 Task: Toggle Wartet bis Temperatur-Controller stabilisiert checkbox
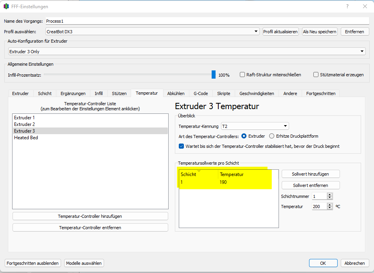(181, 146)
